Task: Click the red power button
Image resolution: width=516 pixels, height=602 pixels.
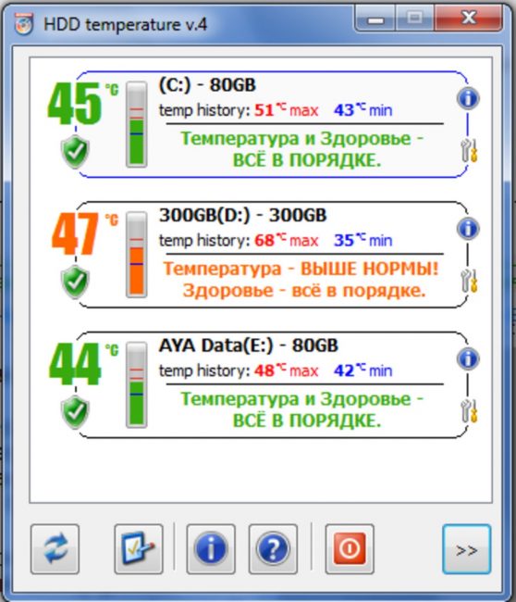Action: click(x=350, y=549)
